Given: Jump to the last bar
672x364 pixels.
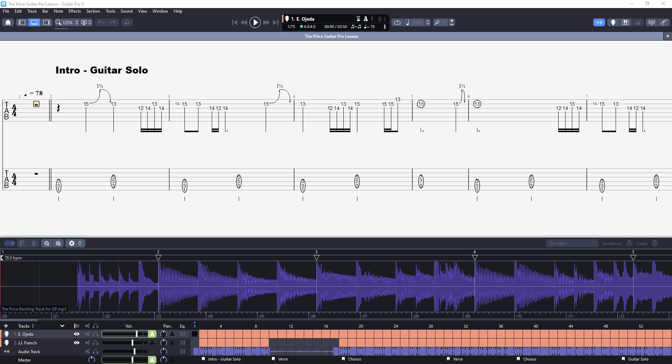Looking at the screenshot, I should [276, 22].
